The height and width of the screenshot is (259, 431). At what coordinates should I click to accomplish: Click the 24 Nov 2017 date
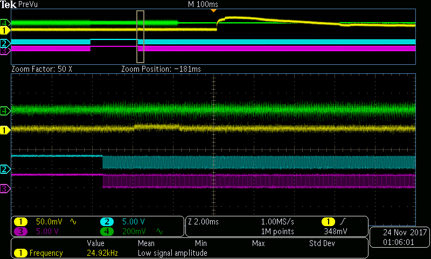coord(405,233)
